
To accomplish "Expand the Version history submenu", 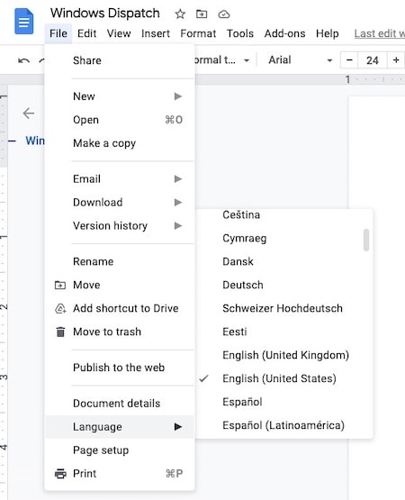I will coord(120,226).
